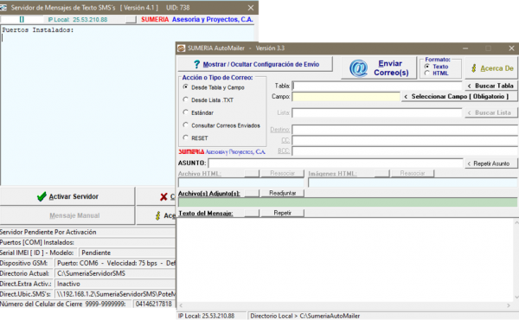The width and height of the screenshot is (519, 320).
Task: Open the Acerca De dialog in AutoMailer
Action: pyautogui.click(x=491, y=68)
